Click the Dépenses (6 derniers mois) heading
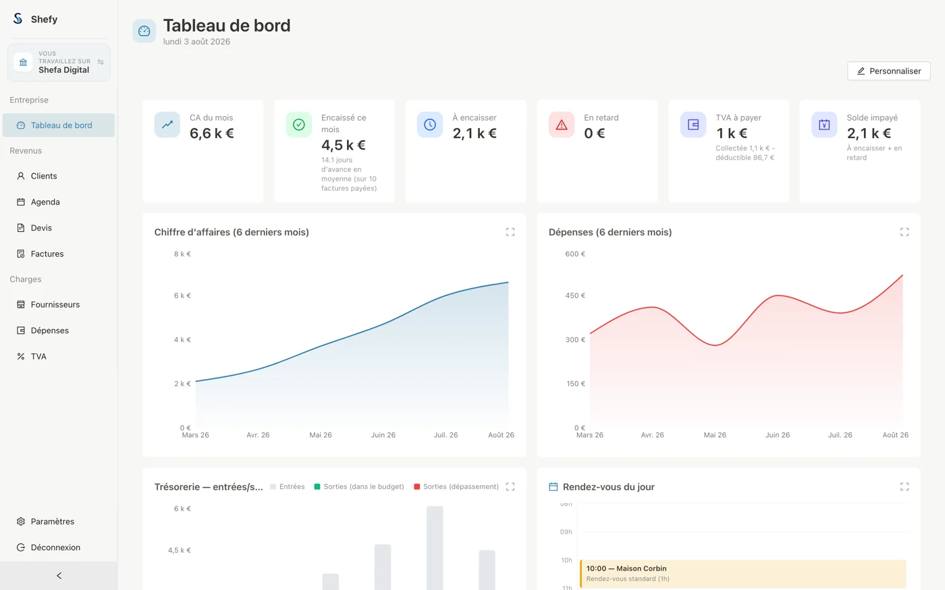 coord(610,232)
